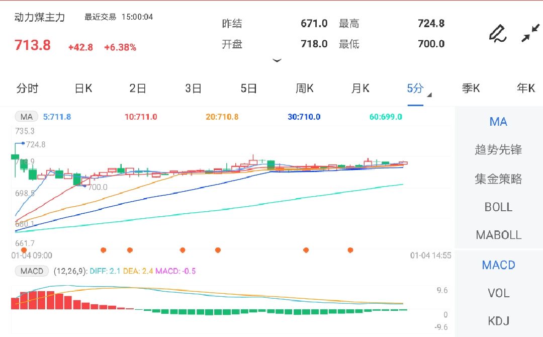Apply the MABOLL overlay
Screen dimensions: 543x337
point(498,234)
